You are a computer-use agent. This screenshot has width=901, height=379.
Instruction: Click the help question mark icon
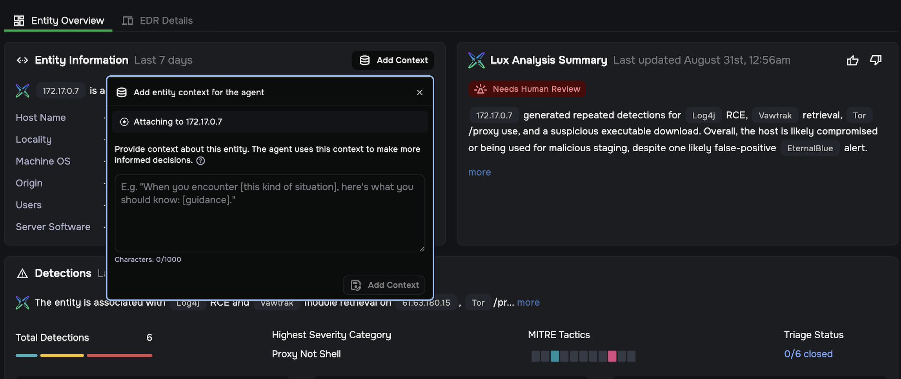pos(200,161)
